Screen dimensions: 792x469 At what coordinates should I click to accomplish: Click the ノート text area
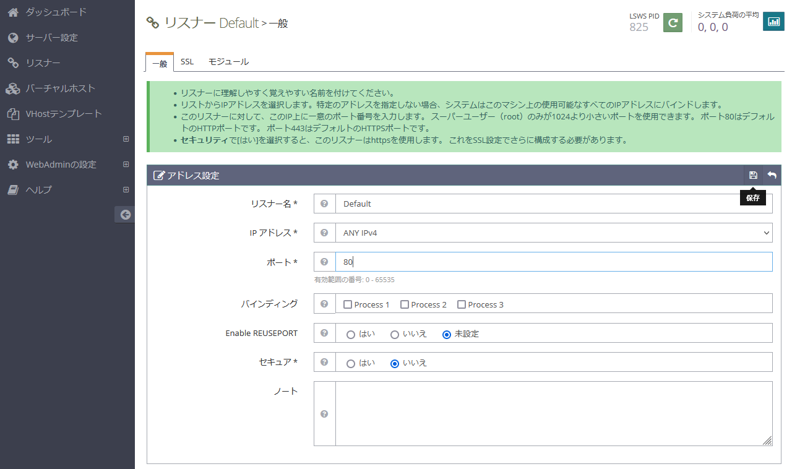554,413
